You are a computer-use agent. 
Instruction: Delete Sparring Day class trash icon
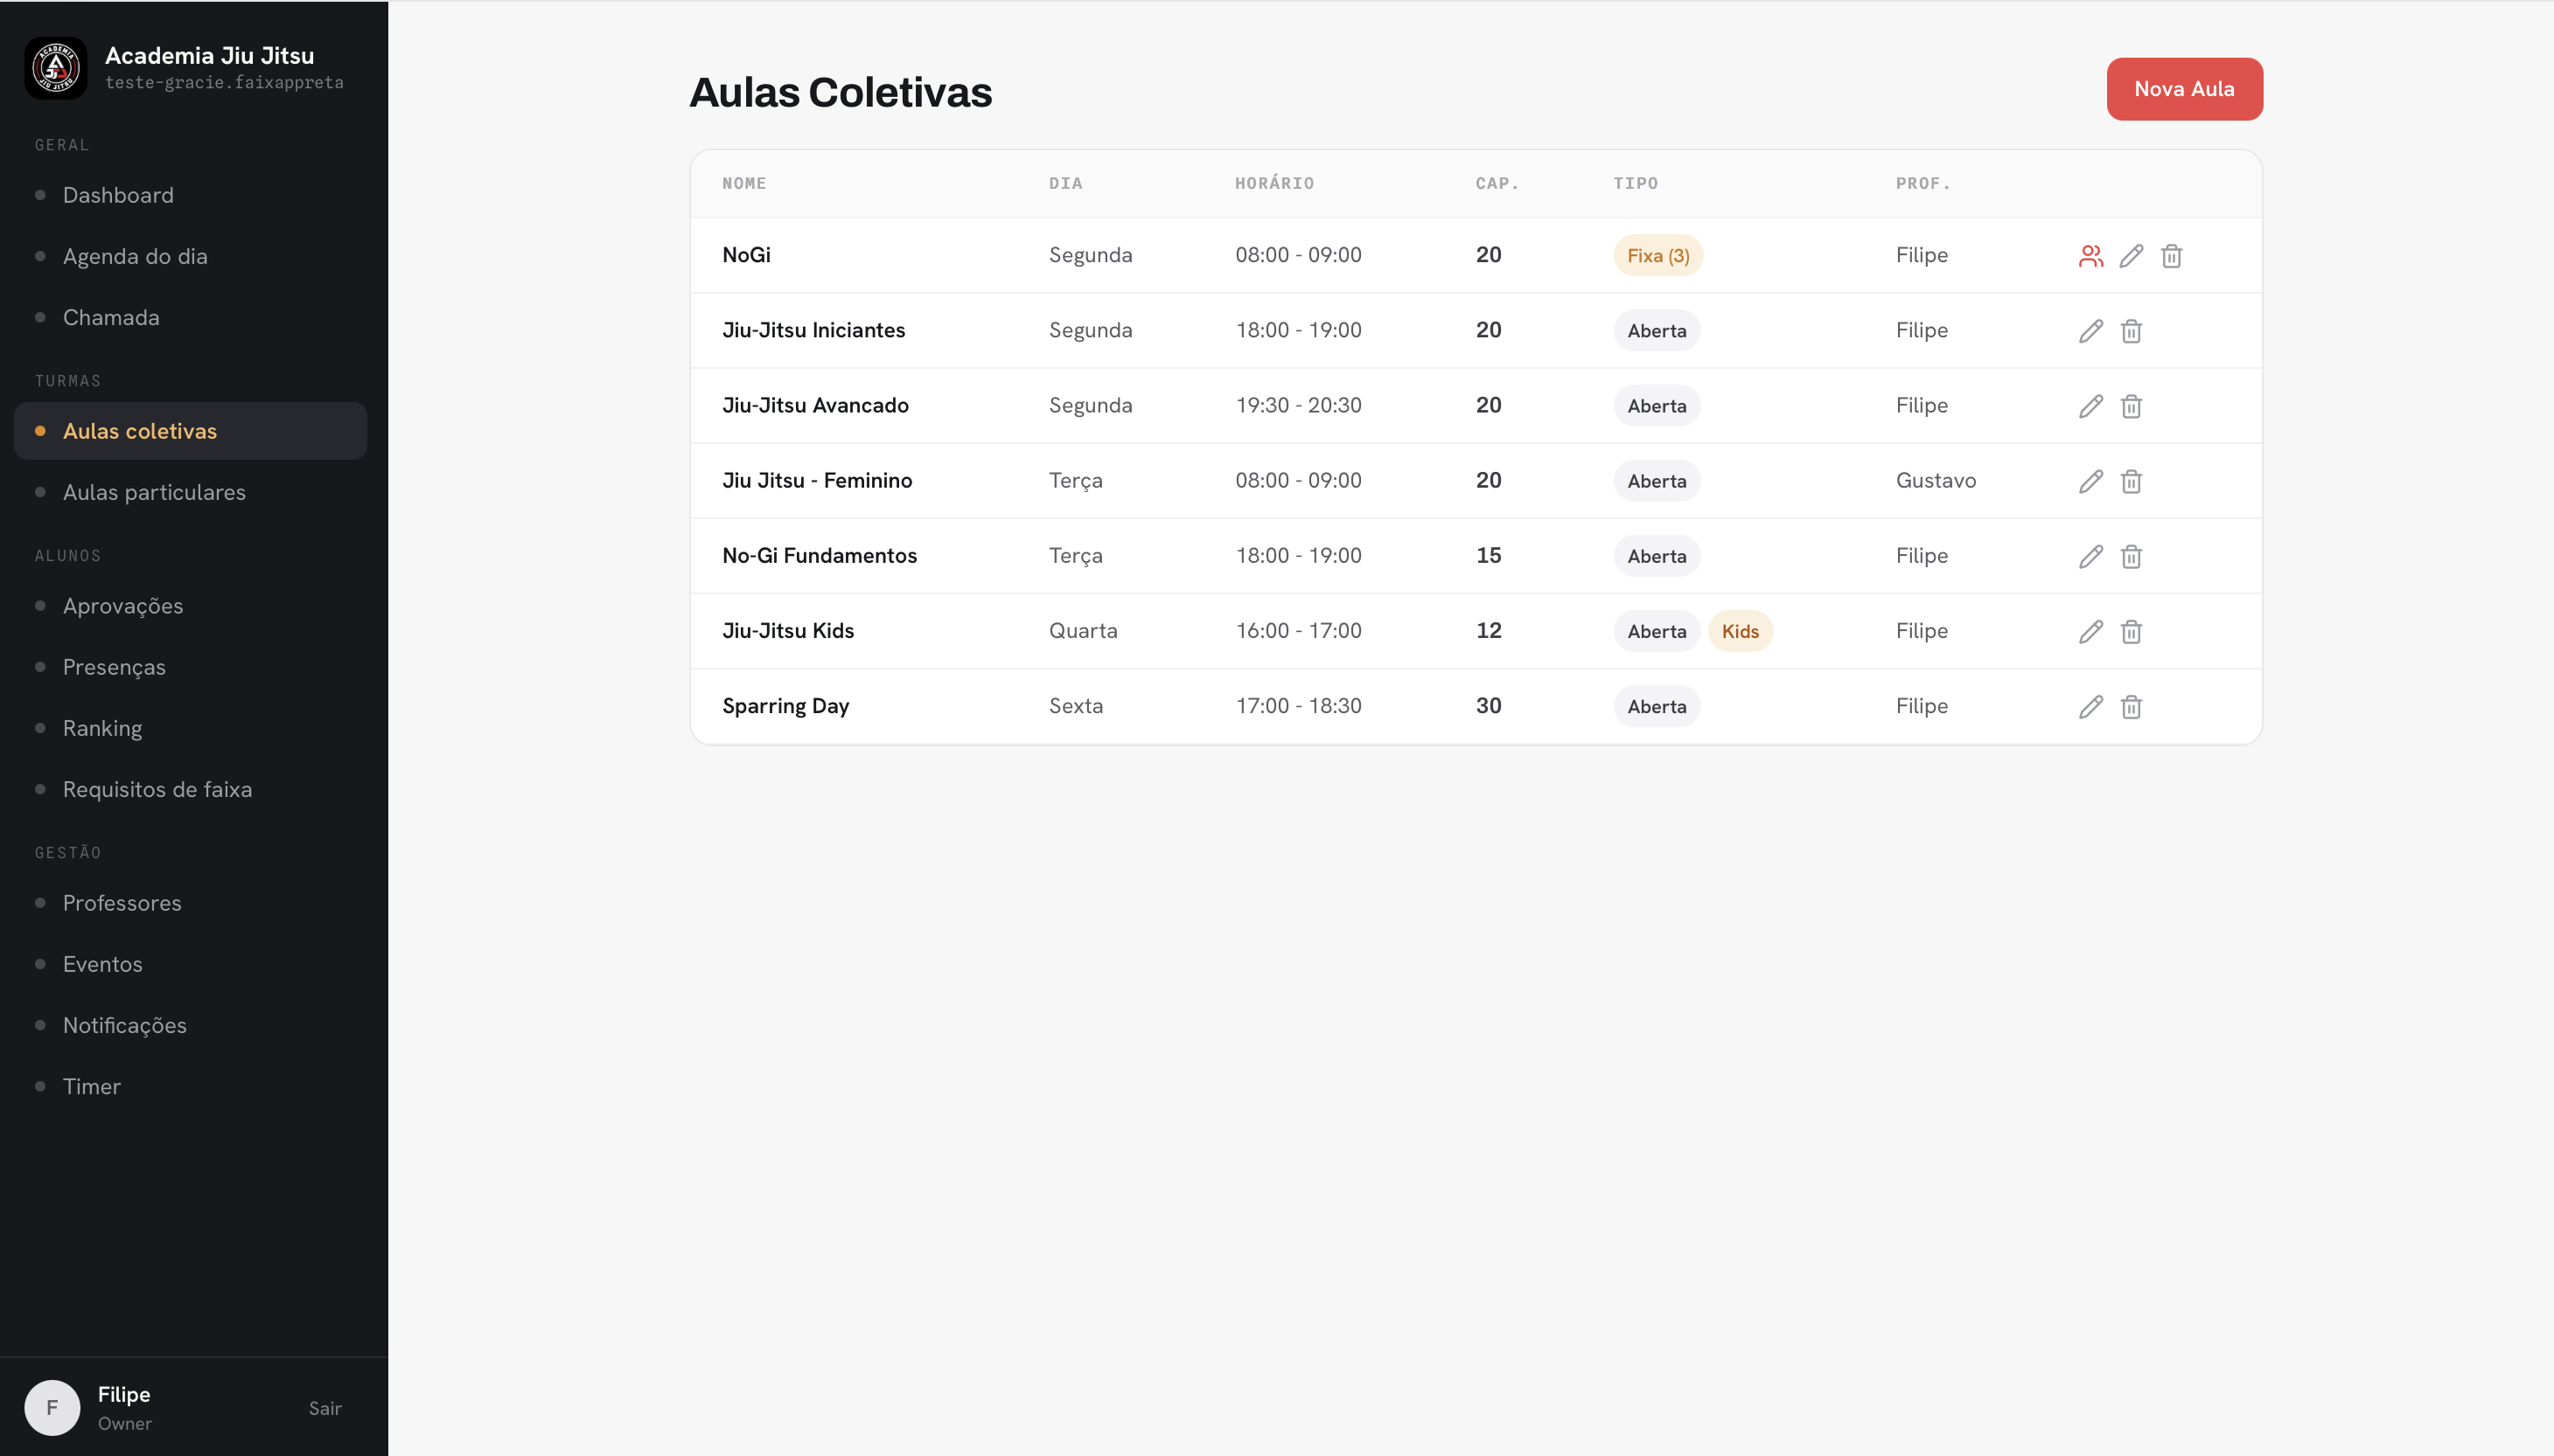click(2131, 706)
